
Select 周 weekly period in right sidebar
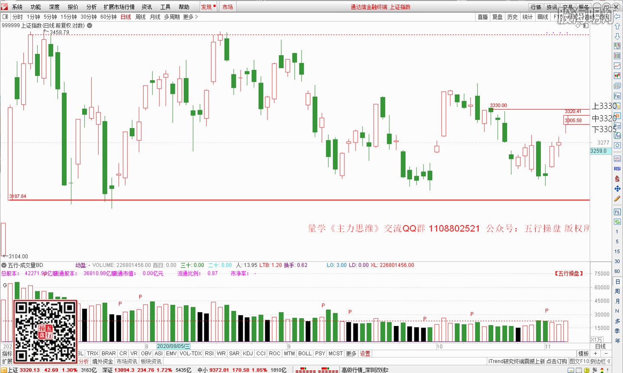(617, 291)
